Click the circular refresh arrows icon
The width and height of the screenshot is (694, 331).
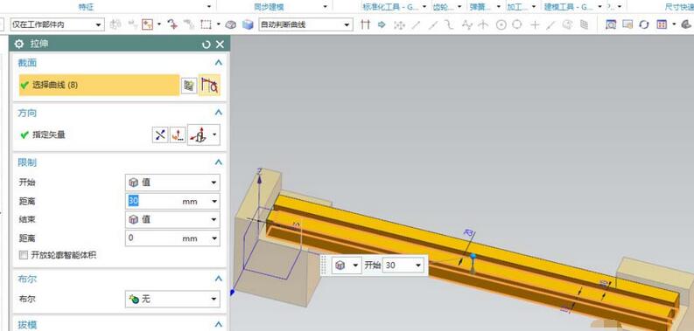(644, 24)
